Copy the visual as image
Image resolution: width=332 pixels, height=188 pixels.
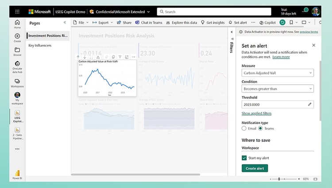[113, 57]
